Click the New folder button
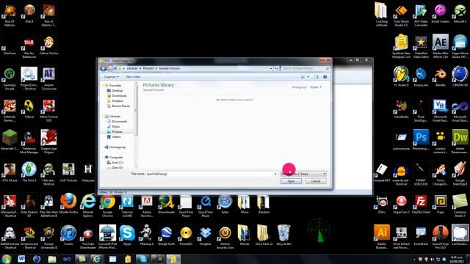 click(x=133, y=77)
